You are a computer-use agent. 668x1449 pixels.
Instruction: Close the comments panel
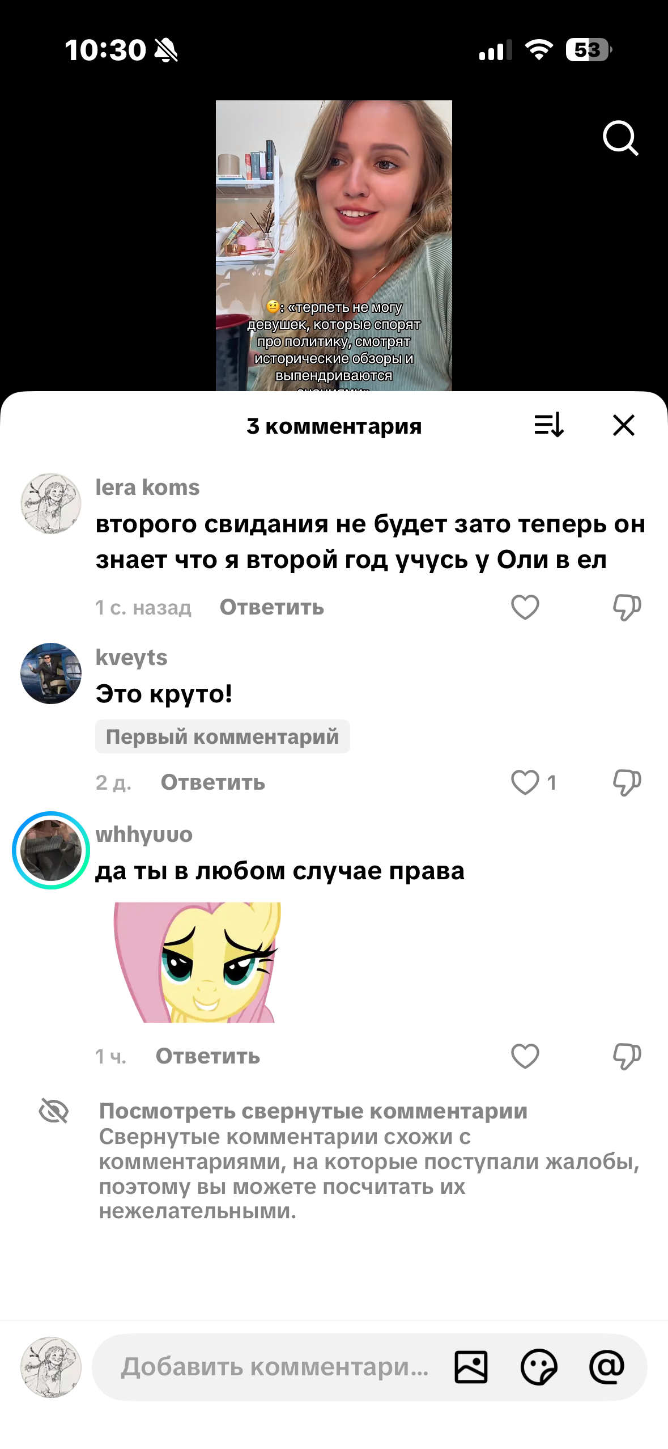tap(624, 425)
